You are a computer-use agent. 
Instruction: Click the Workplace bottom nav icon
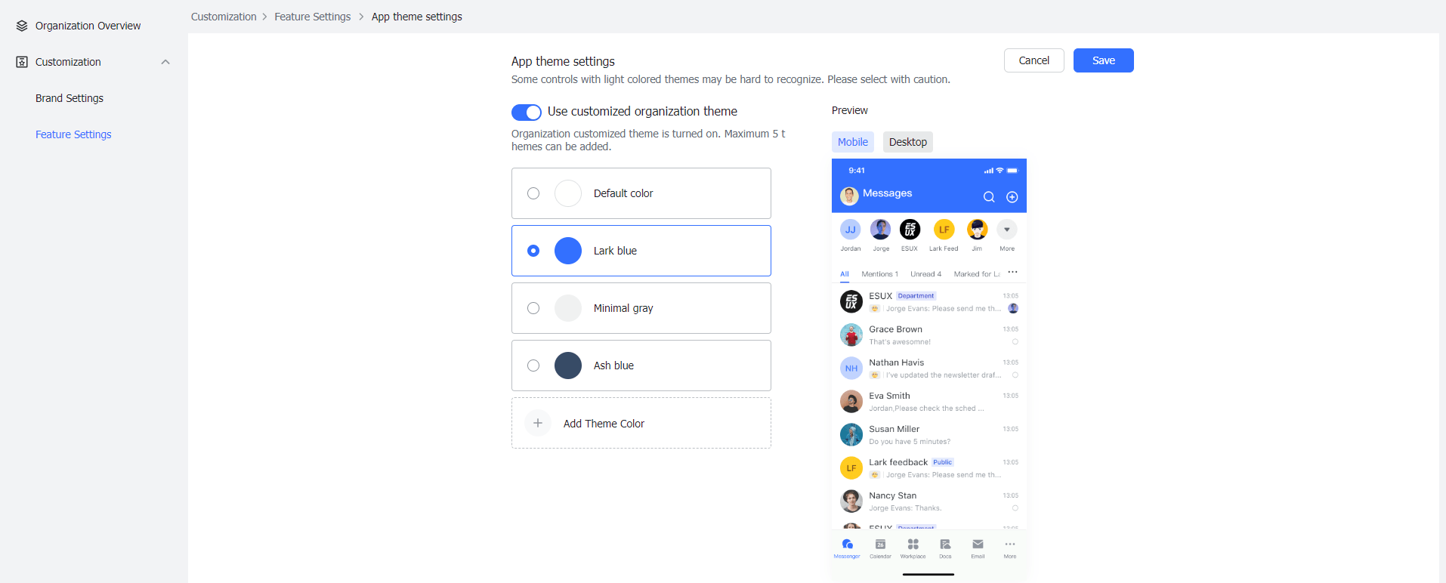(913, 544)
